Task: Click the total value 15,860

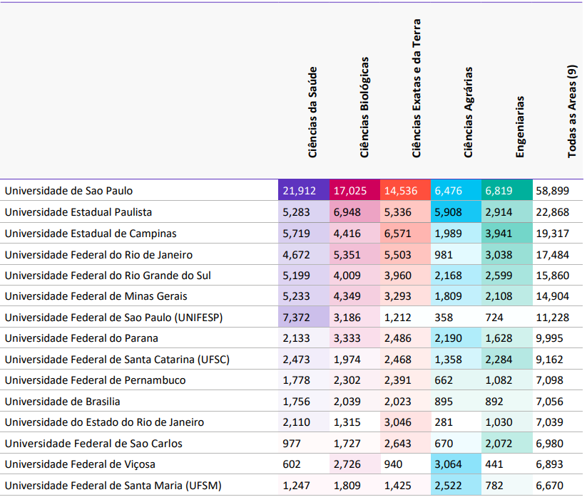Action: 552,276
